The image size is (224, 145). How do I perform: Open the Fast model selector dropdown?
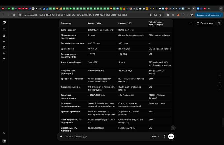pos(155,136)
